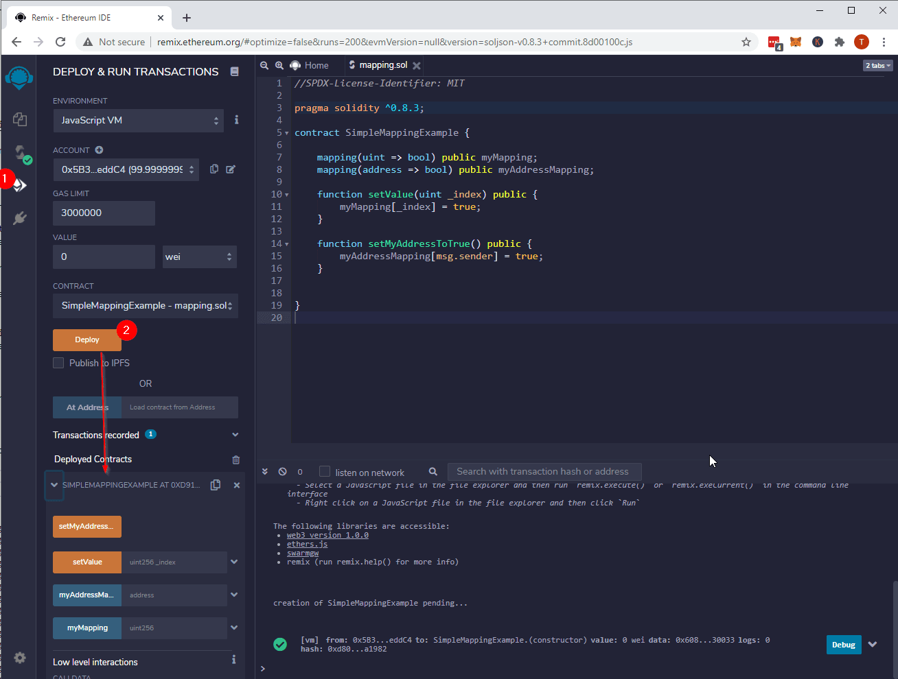Click Load contract from Address field
This screenshot has height=679, width=898.
pos(180,407)
